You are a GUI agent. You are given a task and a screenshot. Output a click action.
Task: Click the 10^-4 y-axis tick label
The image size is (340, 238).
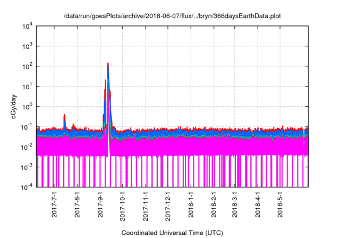click(x=27, y=187)
